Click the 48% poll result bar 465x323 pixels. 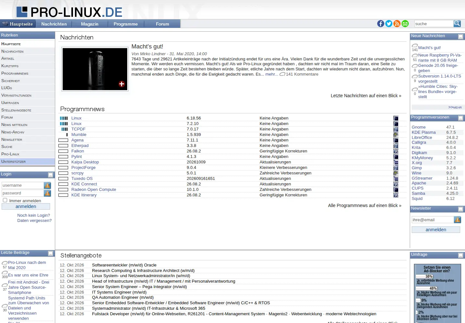tap(427, 288)
